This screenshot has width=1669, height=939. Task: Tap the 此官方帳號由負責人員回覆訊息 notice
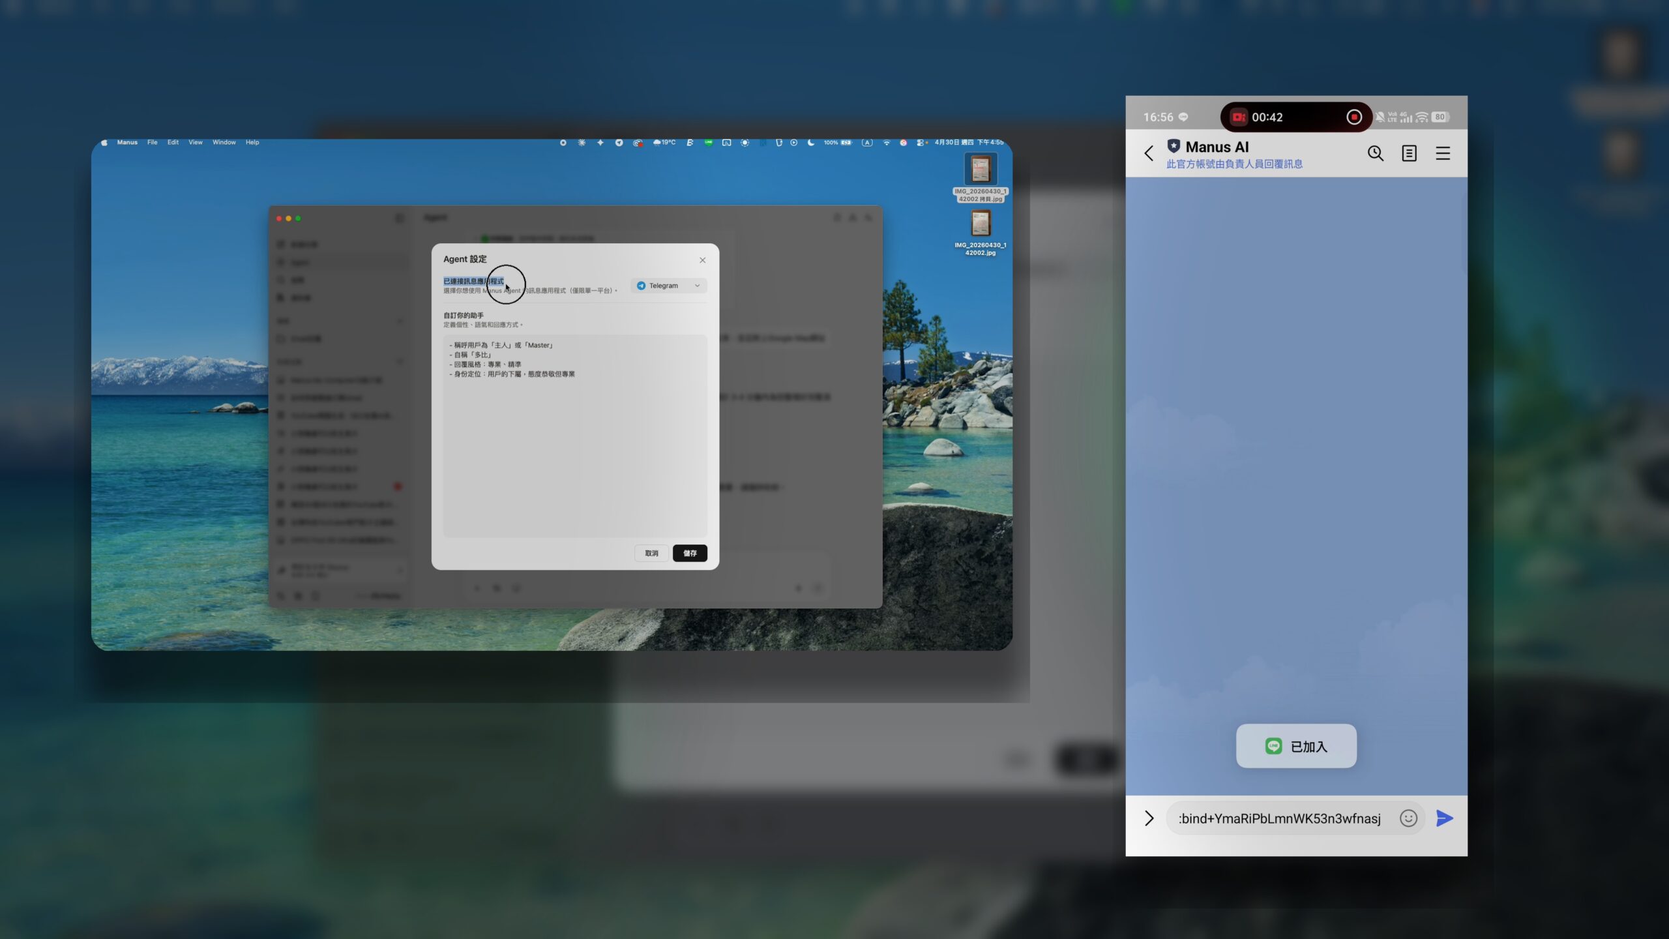point(1234,164)
